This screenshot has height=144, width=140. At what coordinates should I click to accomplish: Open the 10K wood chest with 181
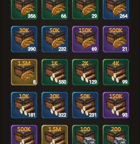click(24, 105)
